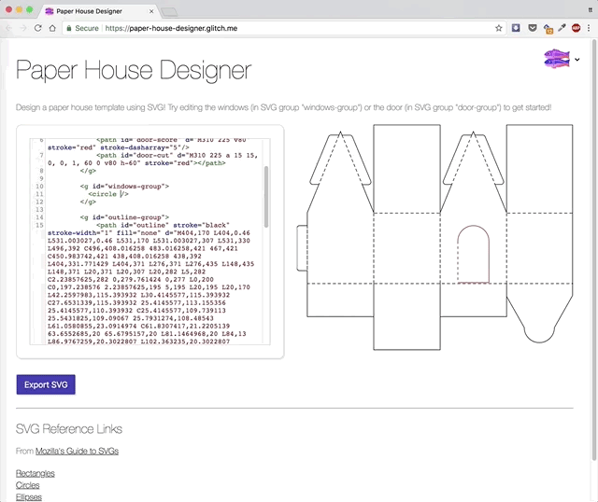Image resolution: width=598 pixels, height=502 pixels.
Task: Click the windows-group opening tag line
Action: pos(124,187)
